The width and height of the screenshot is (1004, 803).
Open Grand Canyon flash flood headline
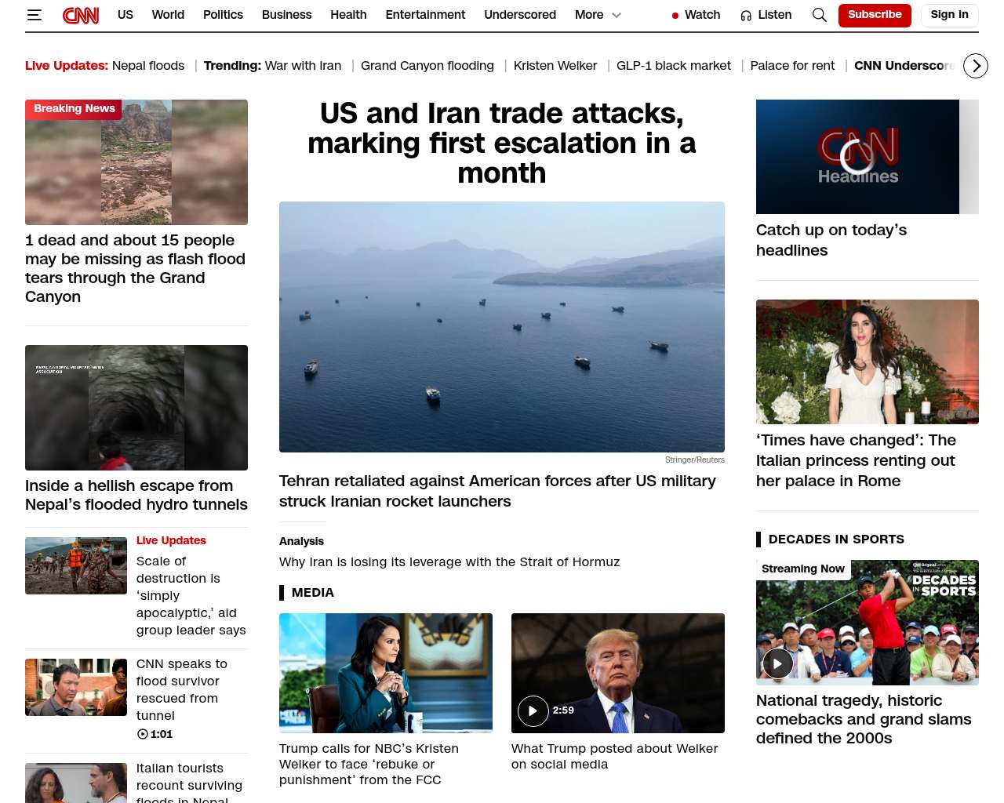coord(135,268)
